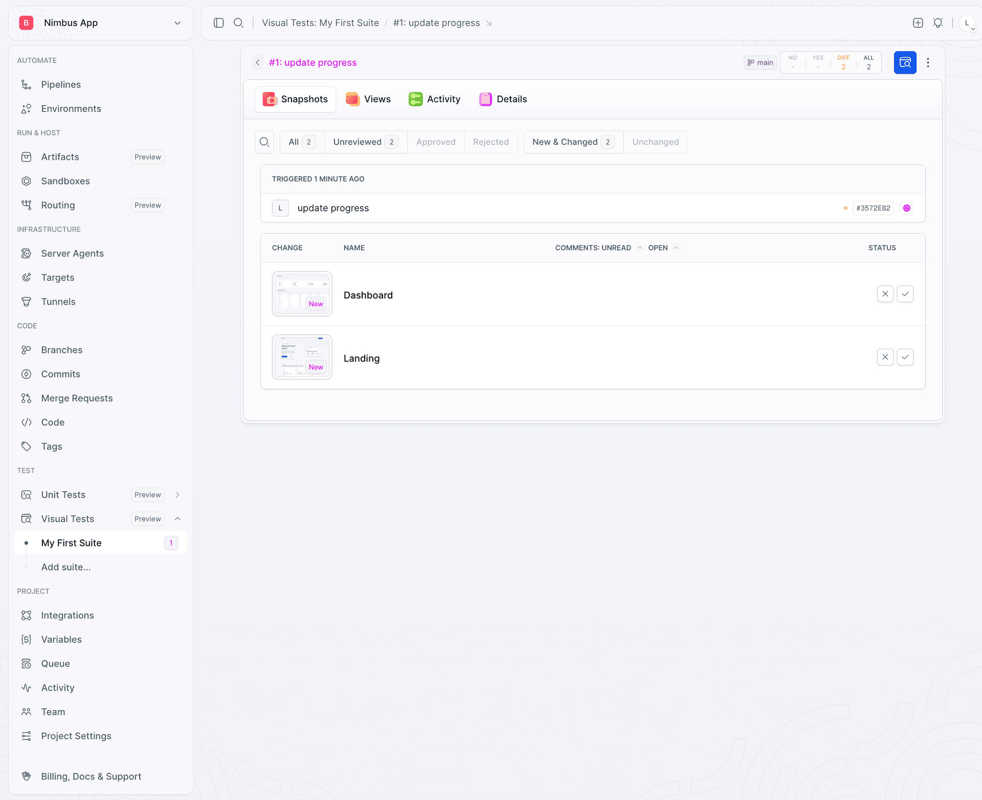Open the Environments icon in the sidebar
The height and width of the screenshot is (800, 982).
click(x=26, y=108)
